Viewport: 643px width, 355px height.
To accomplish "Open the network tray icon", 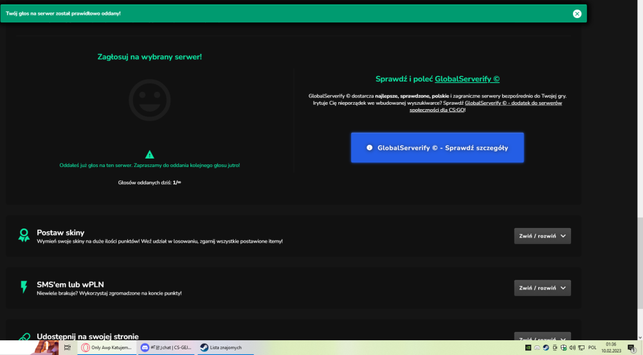I will click(x=581, y=348).
